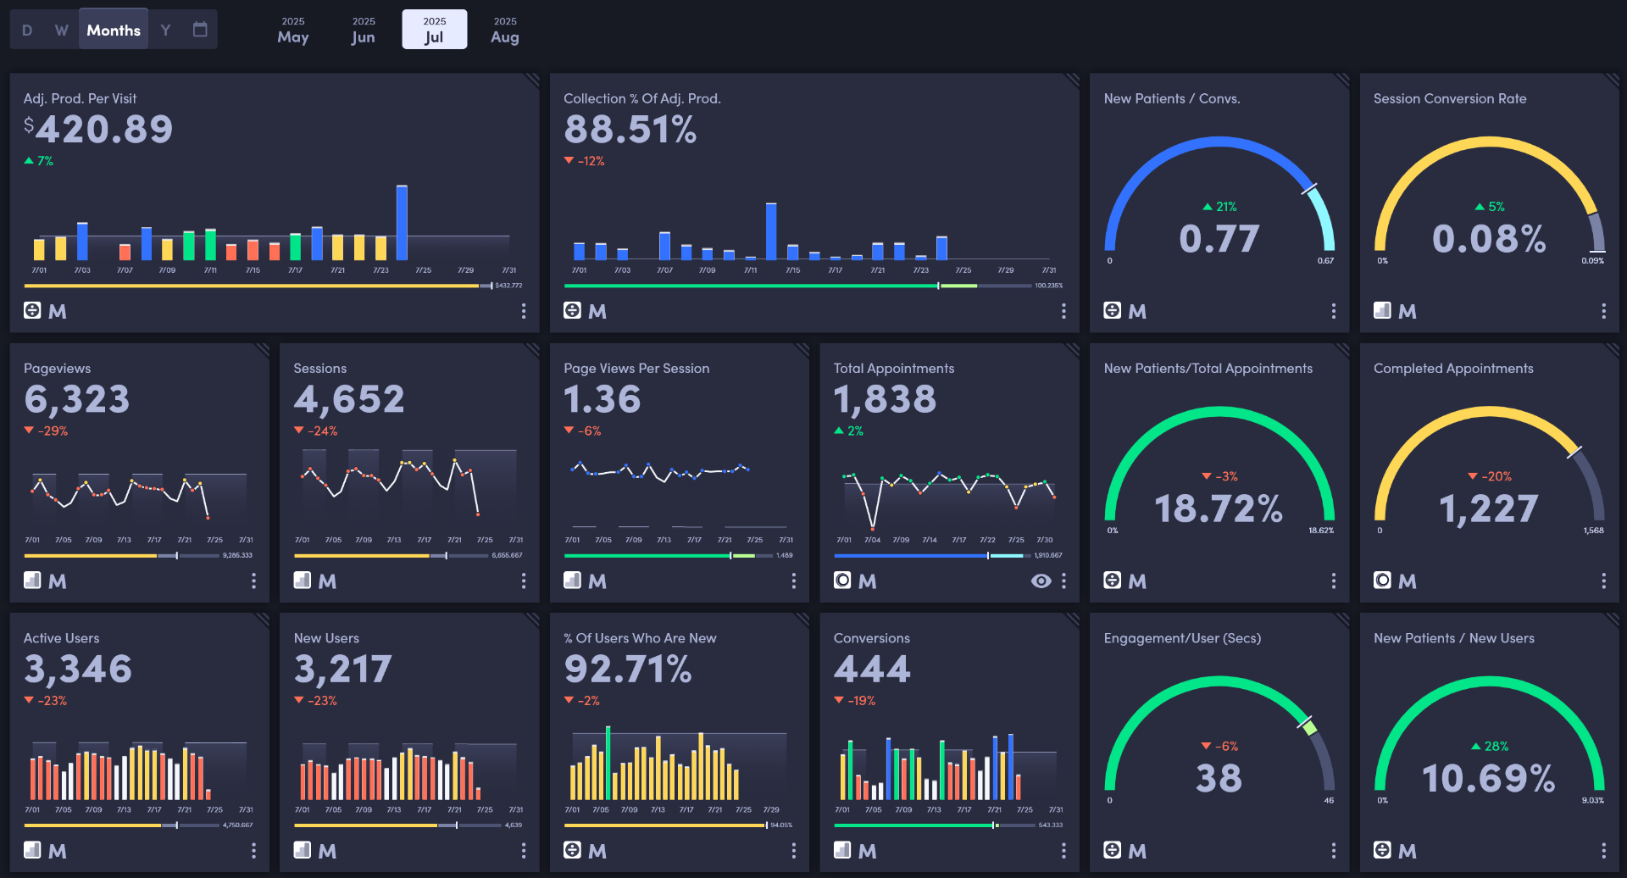The image size is (1627, 878).
Task: Click the circle icon on Completed Appointments card
Action: [1382, 581]
